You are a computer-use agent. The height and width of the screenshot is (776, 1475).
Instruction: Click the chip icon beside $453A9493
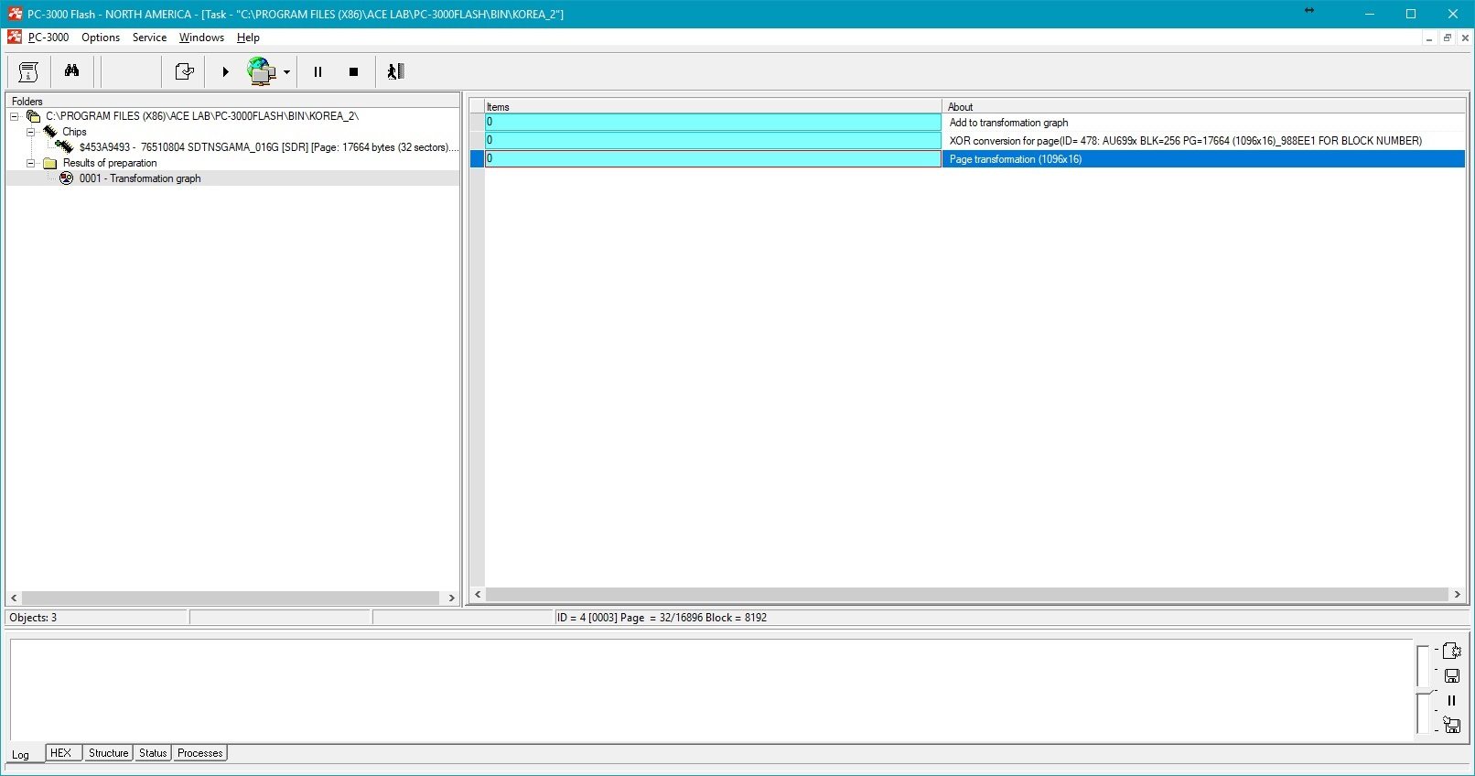click(x=65, y=146)
